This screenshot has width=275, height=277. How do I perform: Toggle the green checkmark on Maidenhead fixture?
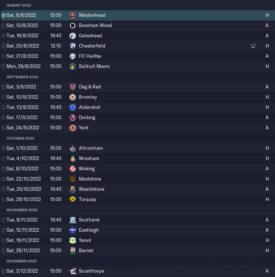tap(3, 15)
